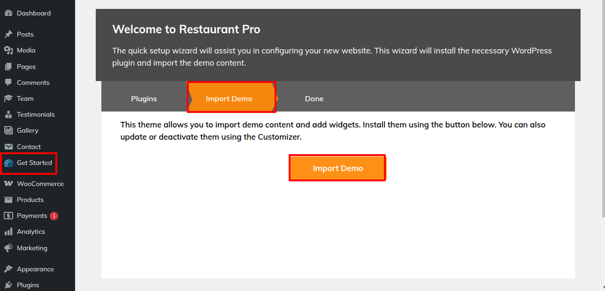Click the Gallery image icon
The image size is (605, 291).
coord(8,130)
